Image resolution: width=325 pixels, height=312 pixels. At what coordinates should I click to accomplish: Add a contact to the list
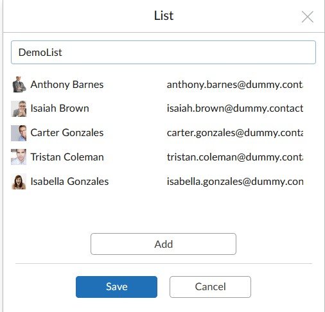pyautogui.click(x=163, y=244)
